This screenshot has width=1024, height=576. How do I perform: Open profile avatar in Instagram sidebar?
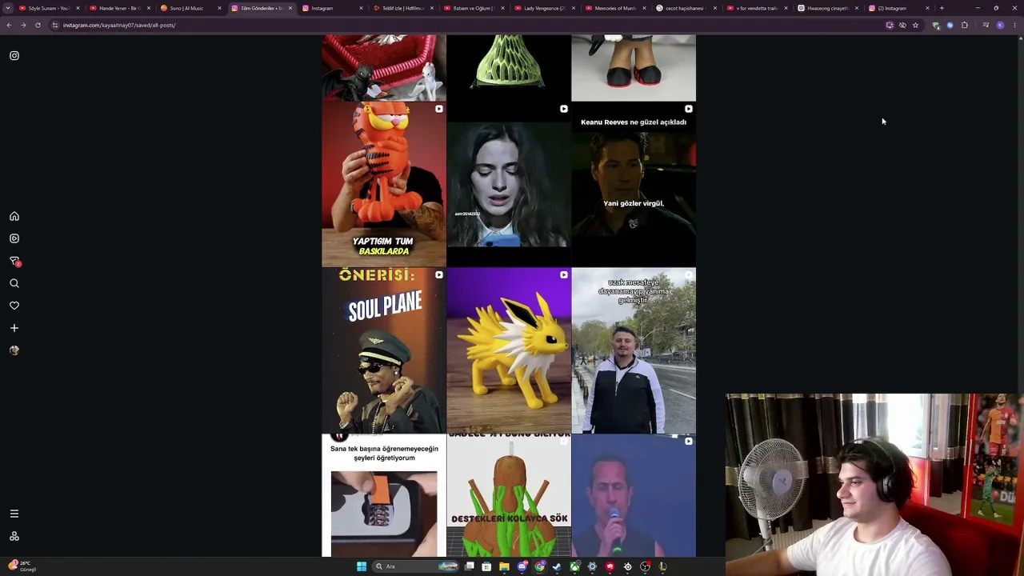pyautogui.click(x=14, y=350)
